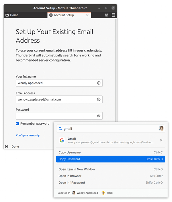Close the Account Setup tab
The image size is (172, 202).
pos(87,15)
